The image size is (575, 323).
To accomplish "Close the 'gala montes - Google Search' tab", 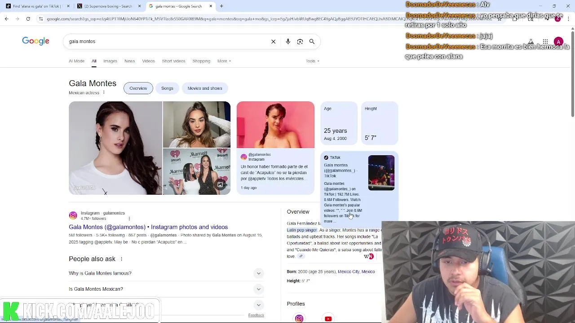I will click(x=210, y=6).
